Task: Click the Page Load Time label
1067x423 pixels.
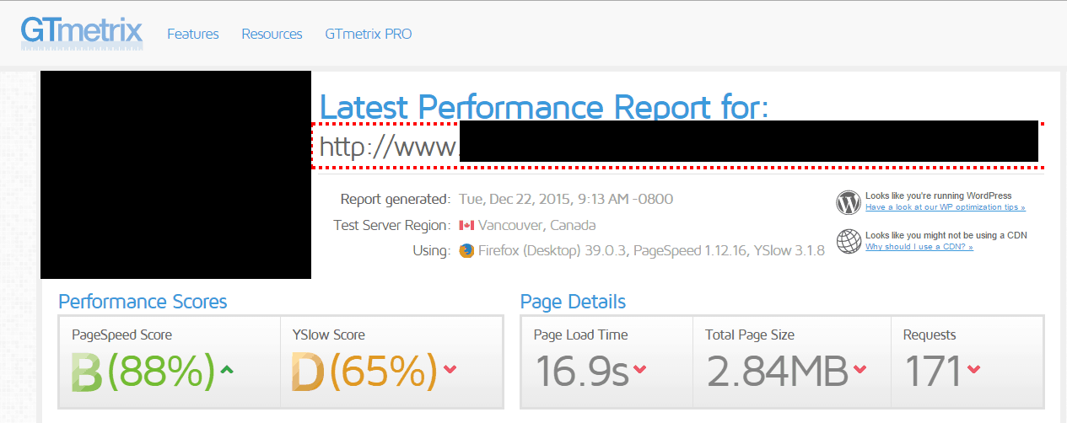Action: coord(581,335)
